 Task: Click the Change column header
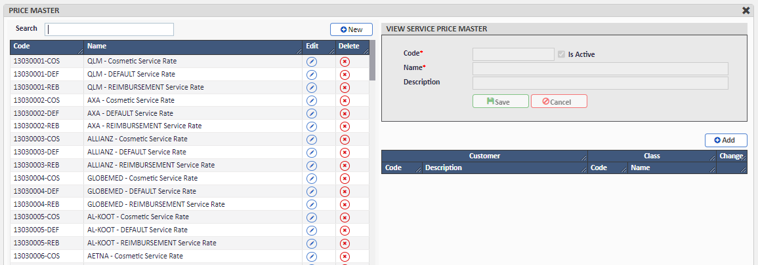(x=731, y=156)
